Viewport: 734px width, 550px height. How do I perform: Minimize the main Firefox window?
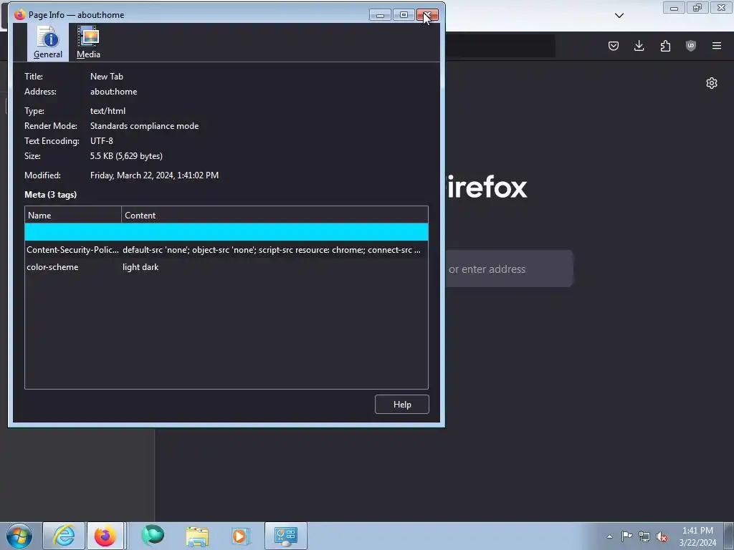[x=674, y=8]
